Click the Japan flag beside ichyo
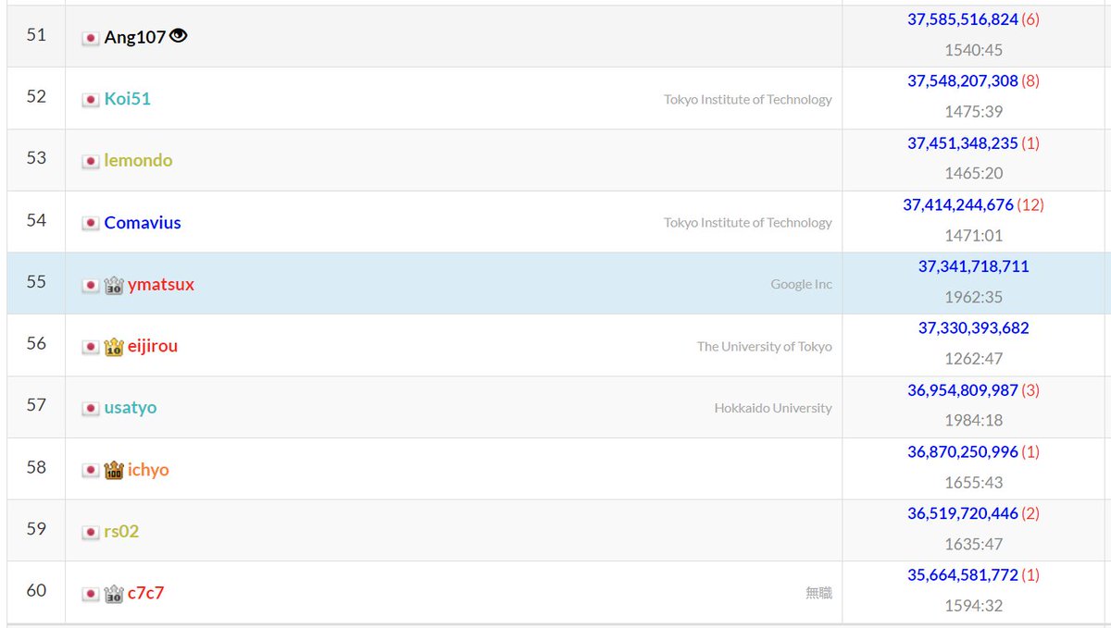The height and width of the screenshot is (628, 1111). (x=91, y=471)
